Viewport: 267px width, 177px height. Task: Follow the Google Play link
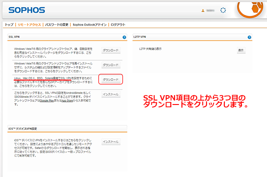47,101
